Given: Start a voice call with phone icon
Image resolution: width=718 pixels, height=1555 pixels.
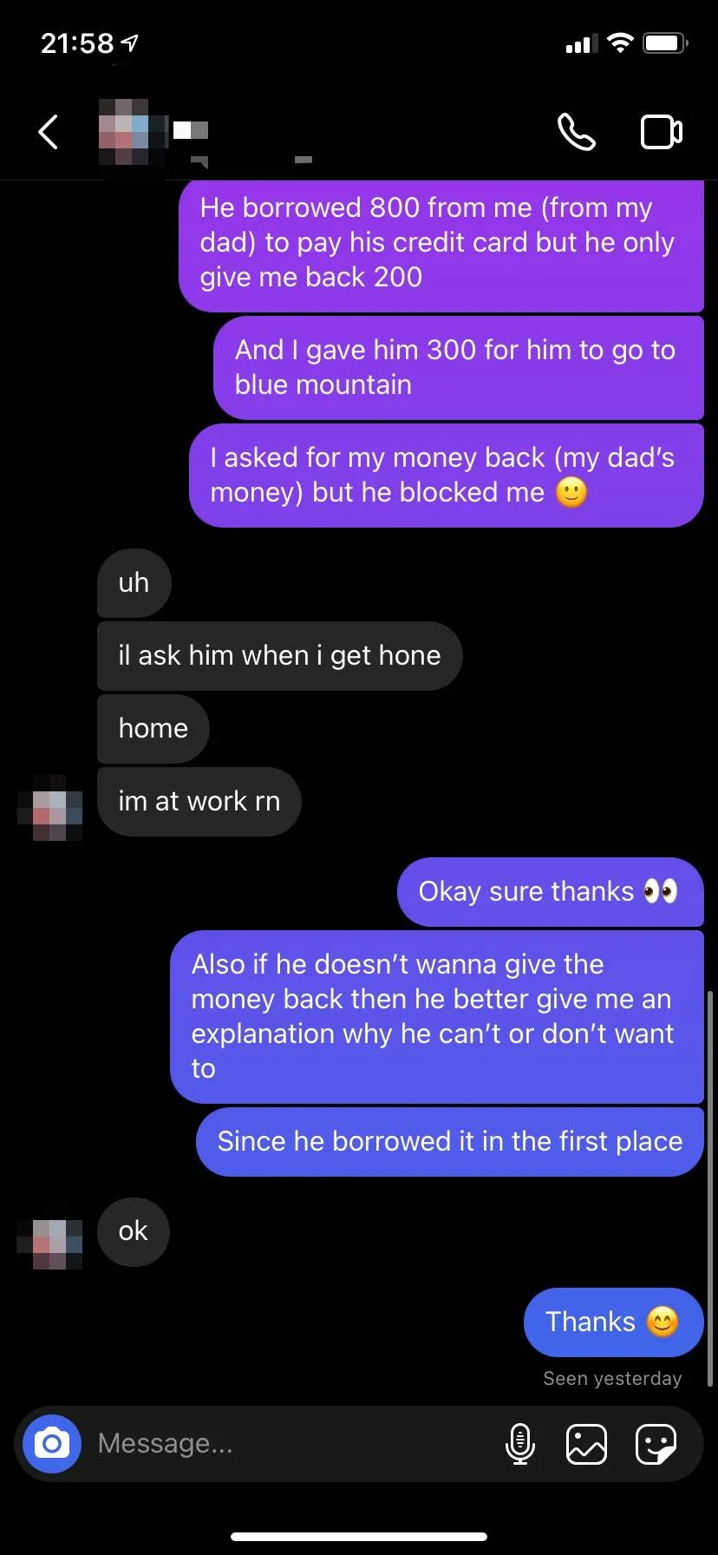Looking at the screenshot, I should [x=577, y=132].
